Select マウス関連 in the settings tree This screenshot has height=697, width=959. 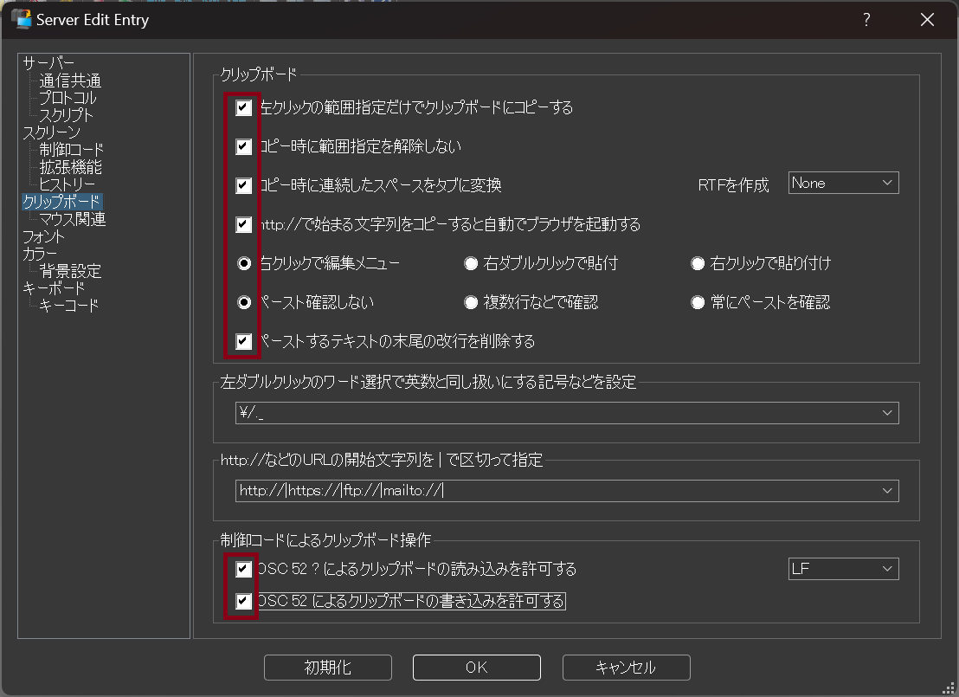72,219
